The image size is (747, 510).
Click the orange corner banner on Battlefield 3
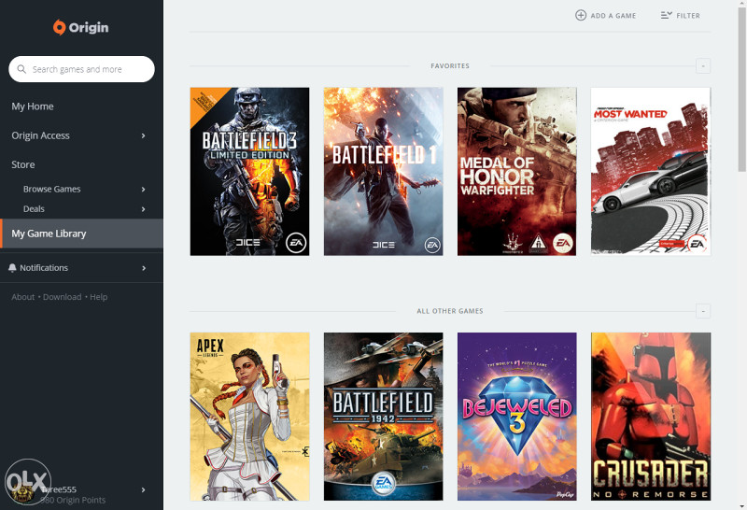tap(204, 101)
